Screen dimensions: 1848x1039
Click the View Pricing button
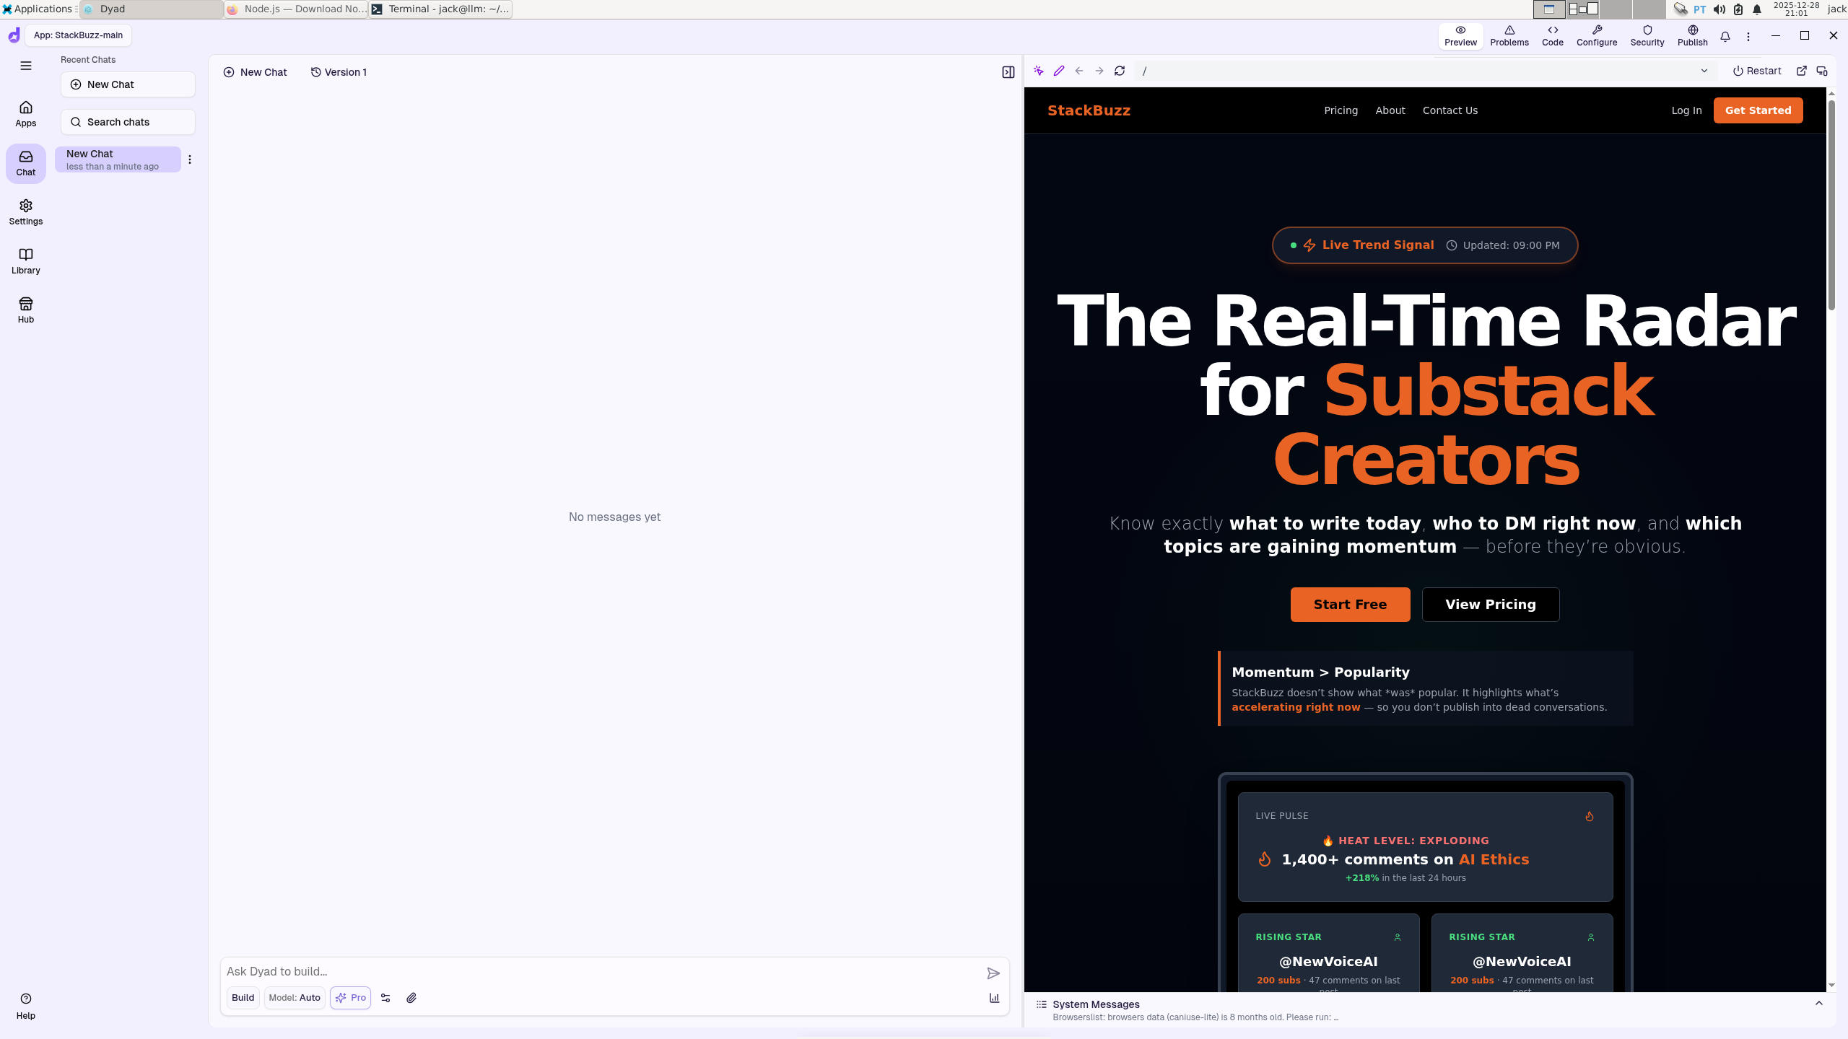pos(1491,605)
